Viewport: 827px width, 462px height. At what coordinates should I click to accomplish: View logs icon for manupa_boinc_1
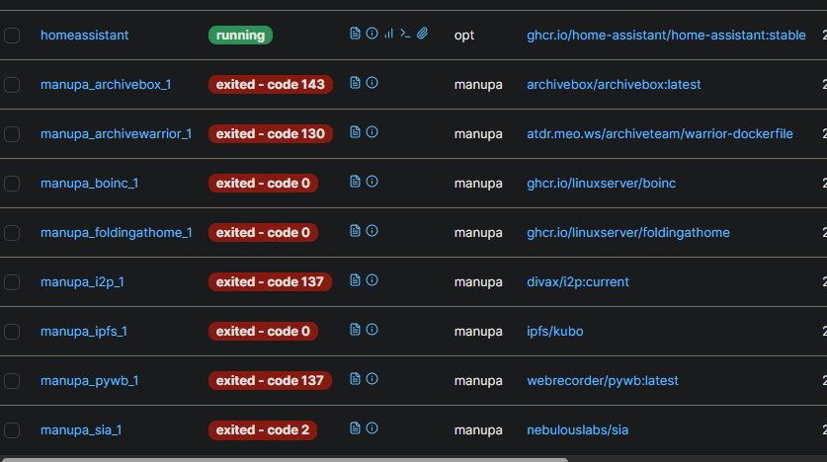click(x=355, y=182)
